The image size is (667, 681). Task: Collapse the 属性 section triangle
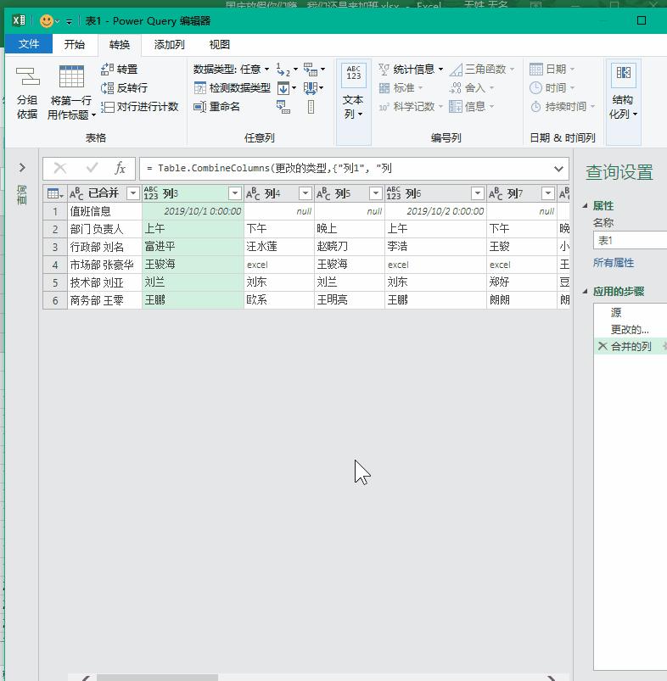[x=585, y=206]
